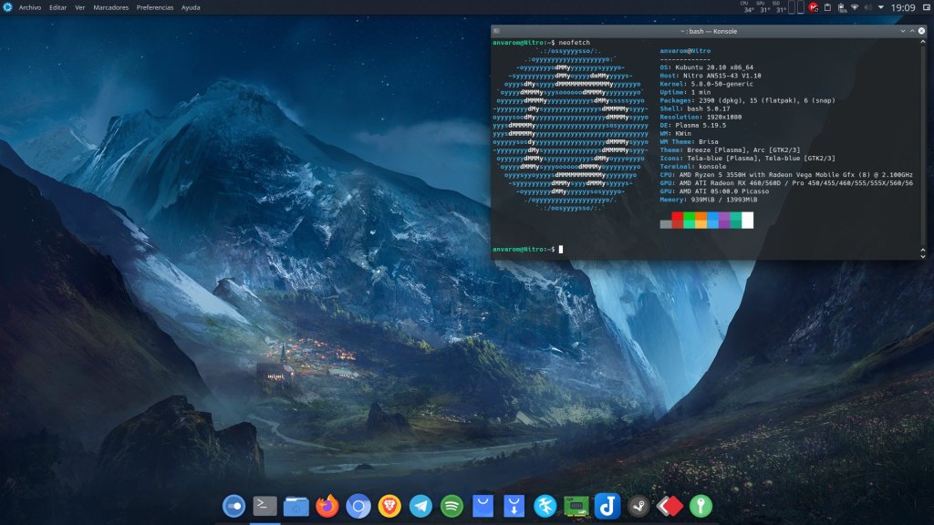Open the Steam dock icon
Viewport: 934px width, 525px height.
click(x=638, y=505)
